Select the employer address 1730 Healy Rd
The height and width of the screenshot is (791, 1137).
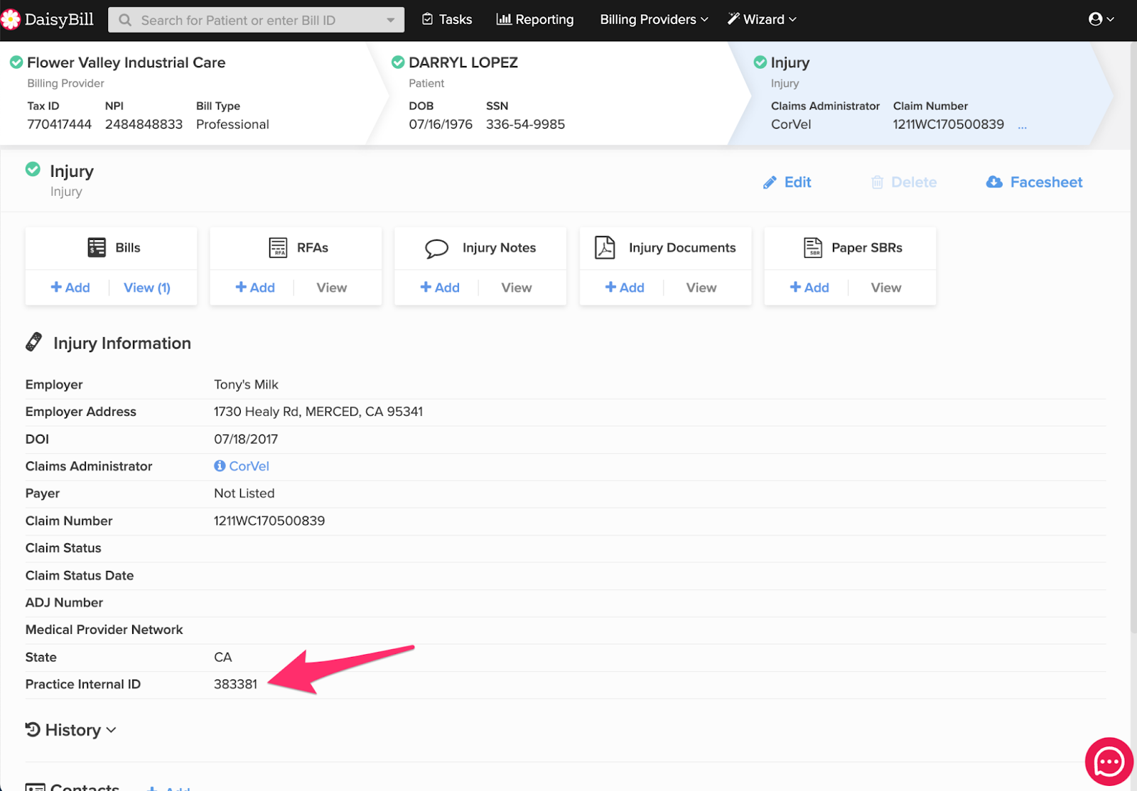tap(318, 412)
